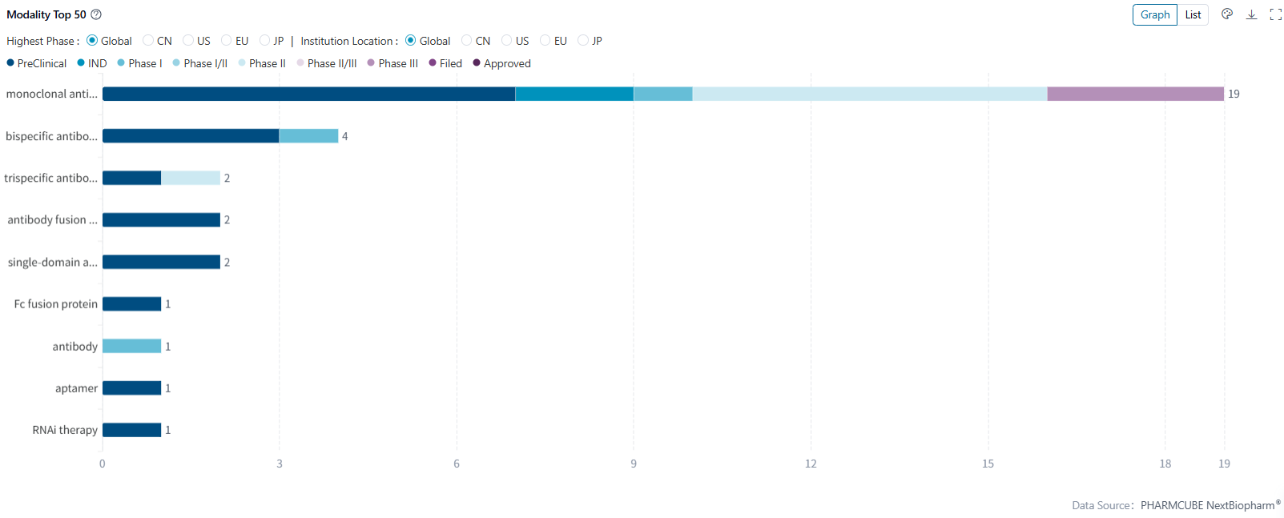Toggle the Phase I legend entry
This screenshot has height=518, width=1284.
(x=139, y=63)
